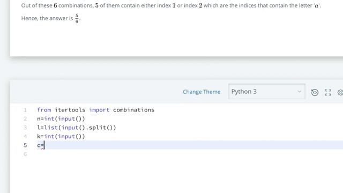Click code line 'n=int(input())'
The width and height of the screenshot is (343, 193).
pos(61,119)
